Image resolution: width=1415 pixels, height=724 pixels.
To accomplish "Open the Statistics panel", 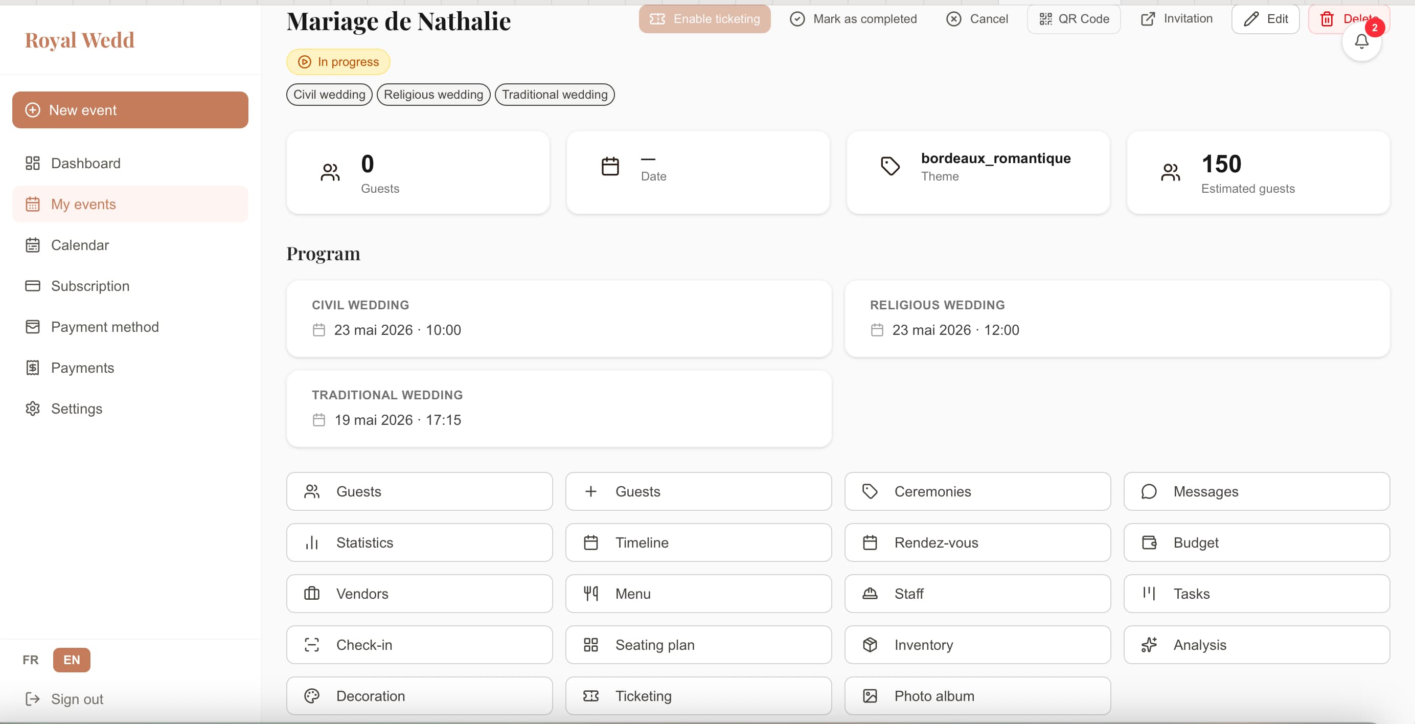I will [419, 542].
